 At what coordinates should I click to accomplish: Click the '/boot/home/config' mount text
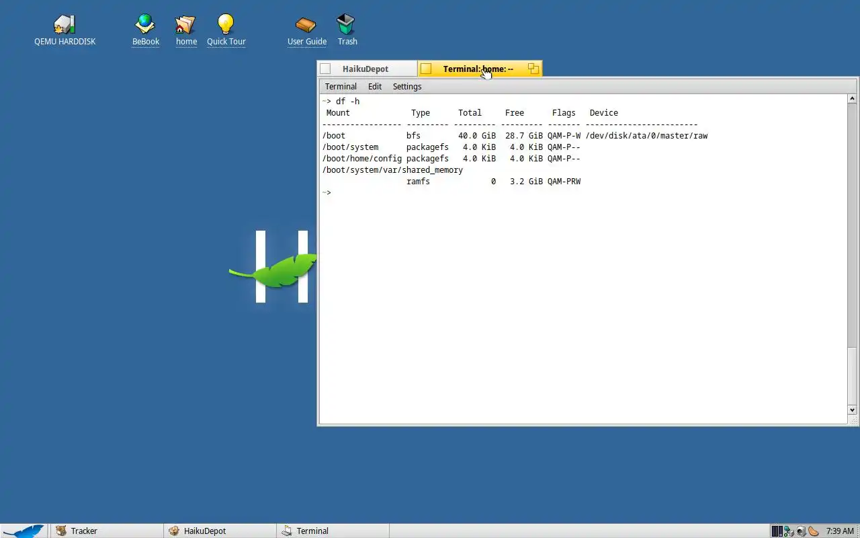[x=361, y=159]
